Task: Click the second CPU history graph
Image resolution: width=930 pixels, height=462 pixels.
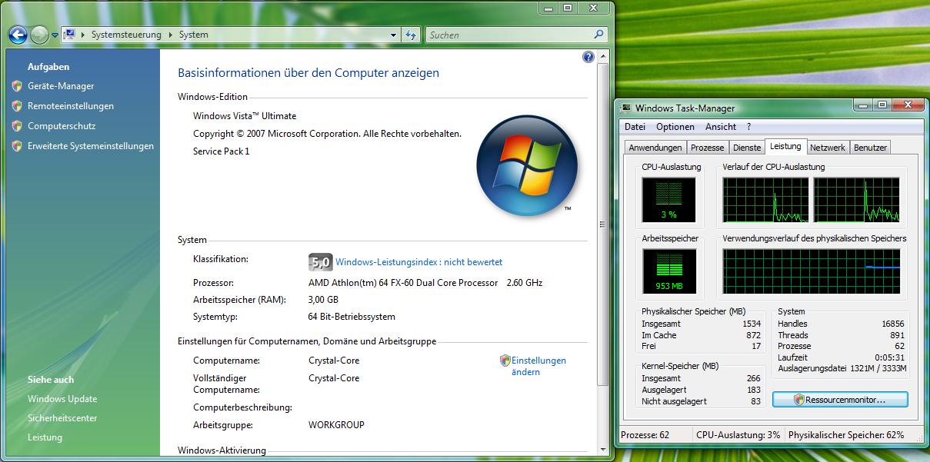Action: (857, 201)
